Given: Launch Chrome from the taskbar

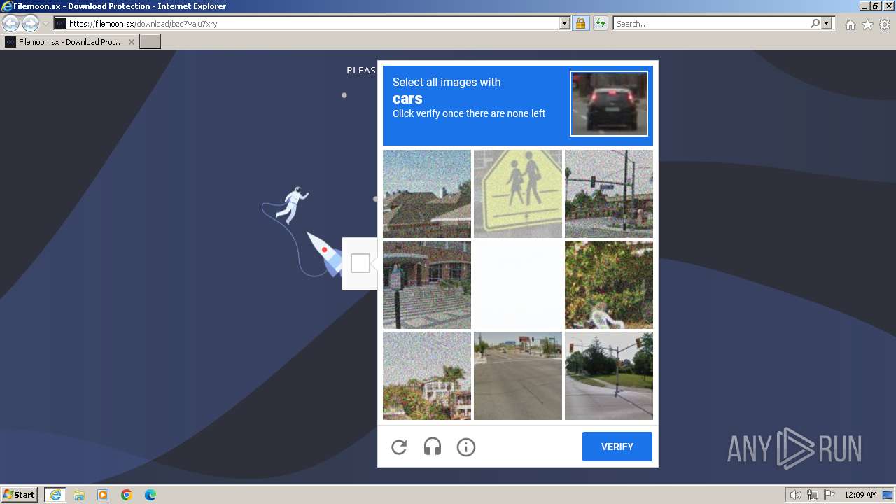Looking at the screenshot, I should click(127, 495).
